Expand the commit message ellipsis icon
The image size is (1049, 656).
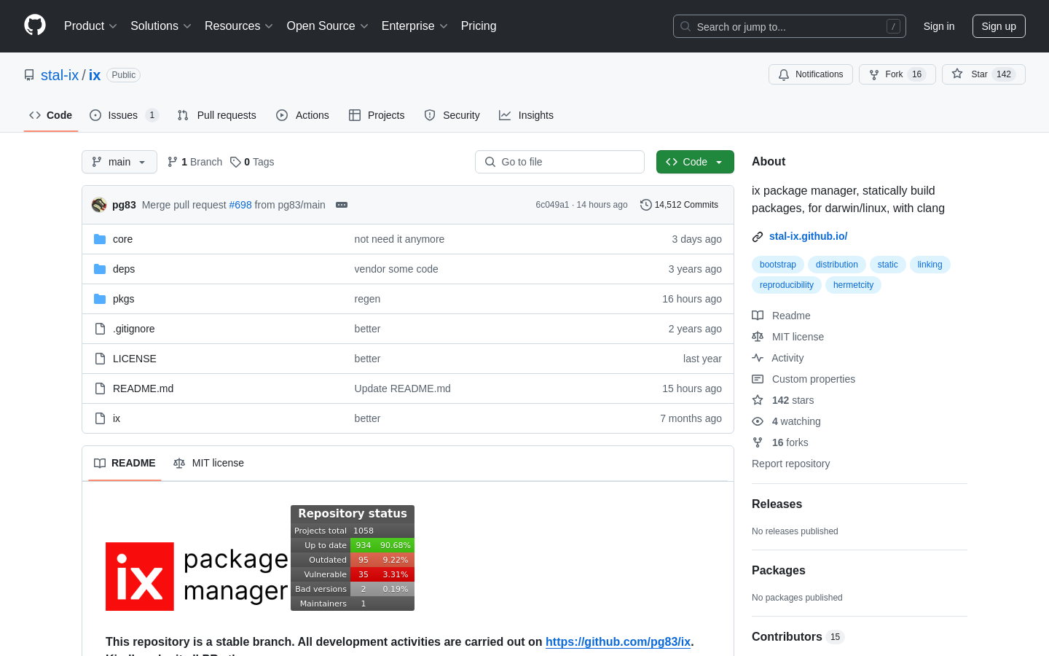pyautogui.click(x=342, y=205)
